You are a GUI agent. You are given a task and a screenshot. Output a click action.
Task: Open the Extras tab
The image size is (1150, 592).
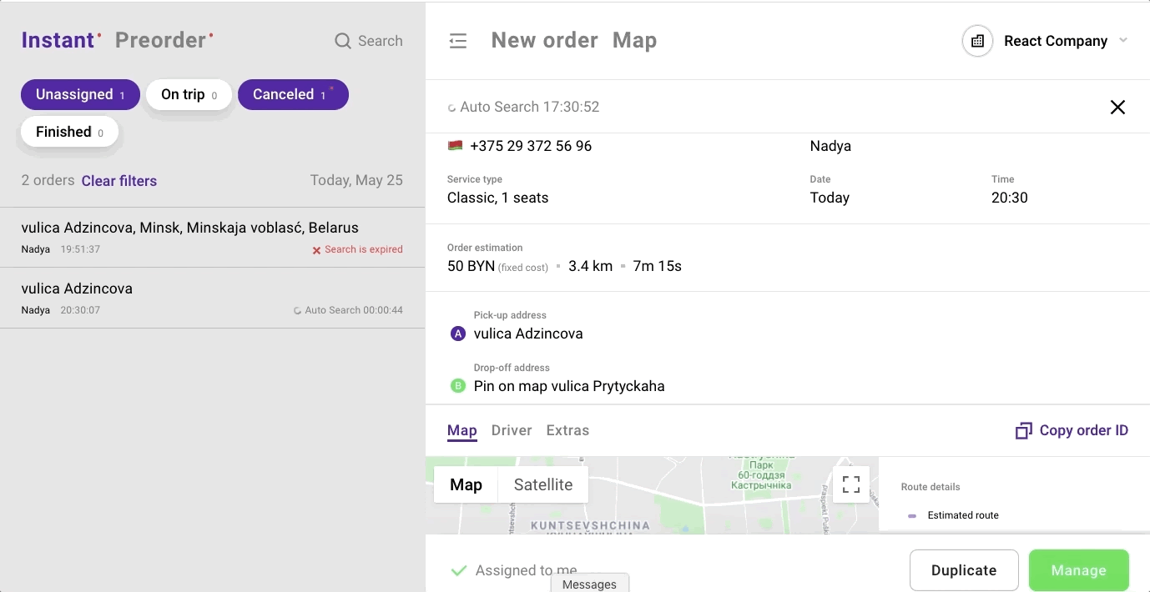567,431
